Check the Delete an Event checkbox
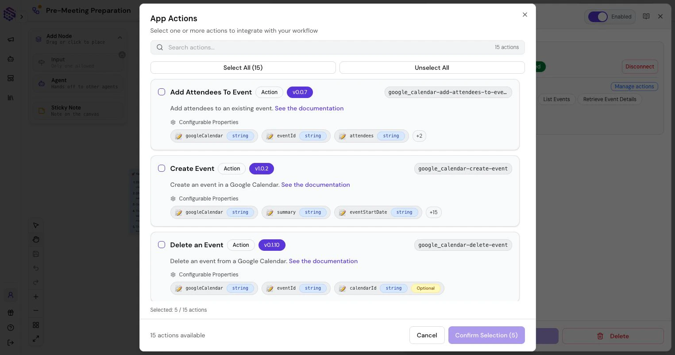This screenshot has width=675, height=355. click(162, 245)
